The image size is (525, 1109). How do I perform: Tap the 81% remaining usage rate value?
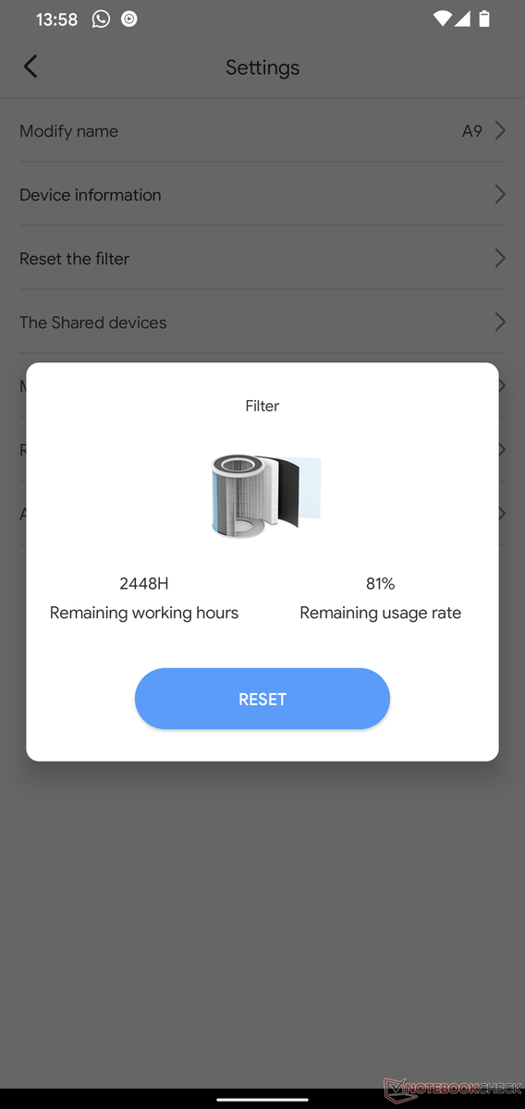pos(381,583)
